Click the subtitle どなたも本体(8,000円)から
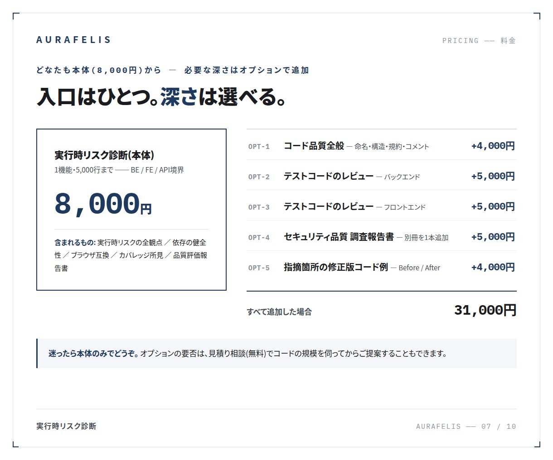 [x=99, y=70]
